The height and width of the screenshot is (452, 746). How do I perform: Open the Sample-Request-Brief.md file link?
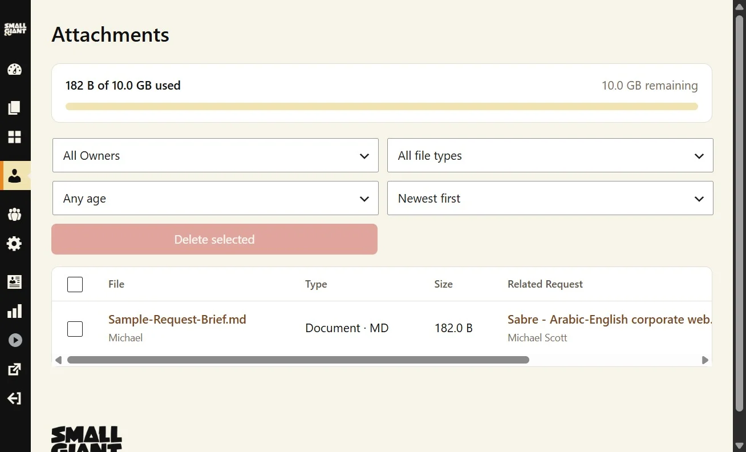coord(177,320)
